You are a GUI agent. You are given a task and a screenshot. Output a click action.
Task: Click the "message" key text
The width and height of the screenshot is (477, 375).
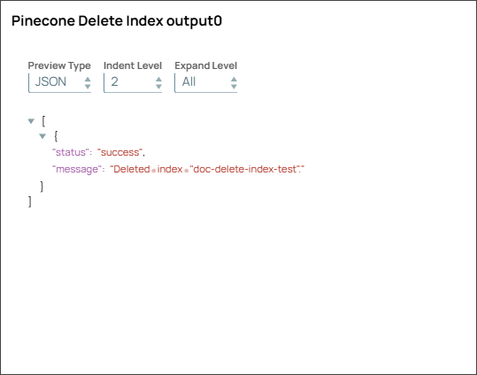point(77,169)
